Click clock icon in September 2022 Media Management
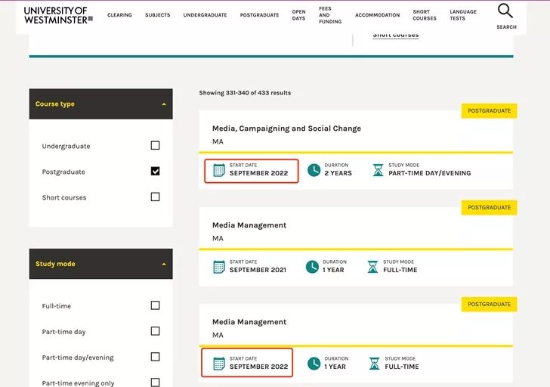The height and width of the screenshot is (387, 550). (x=314, y=364)
